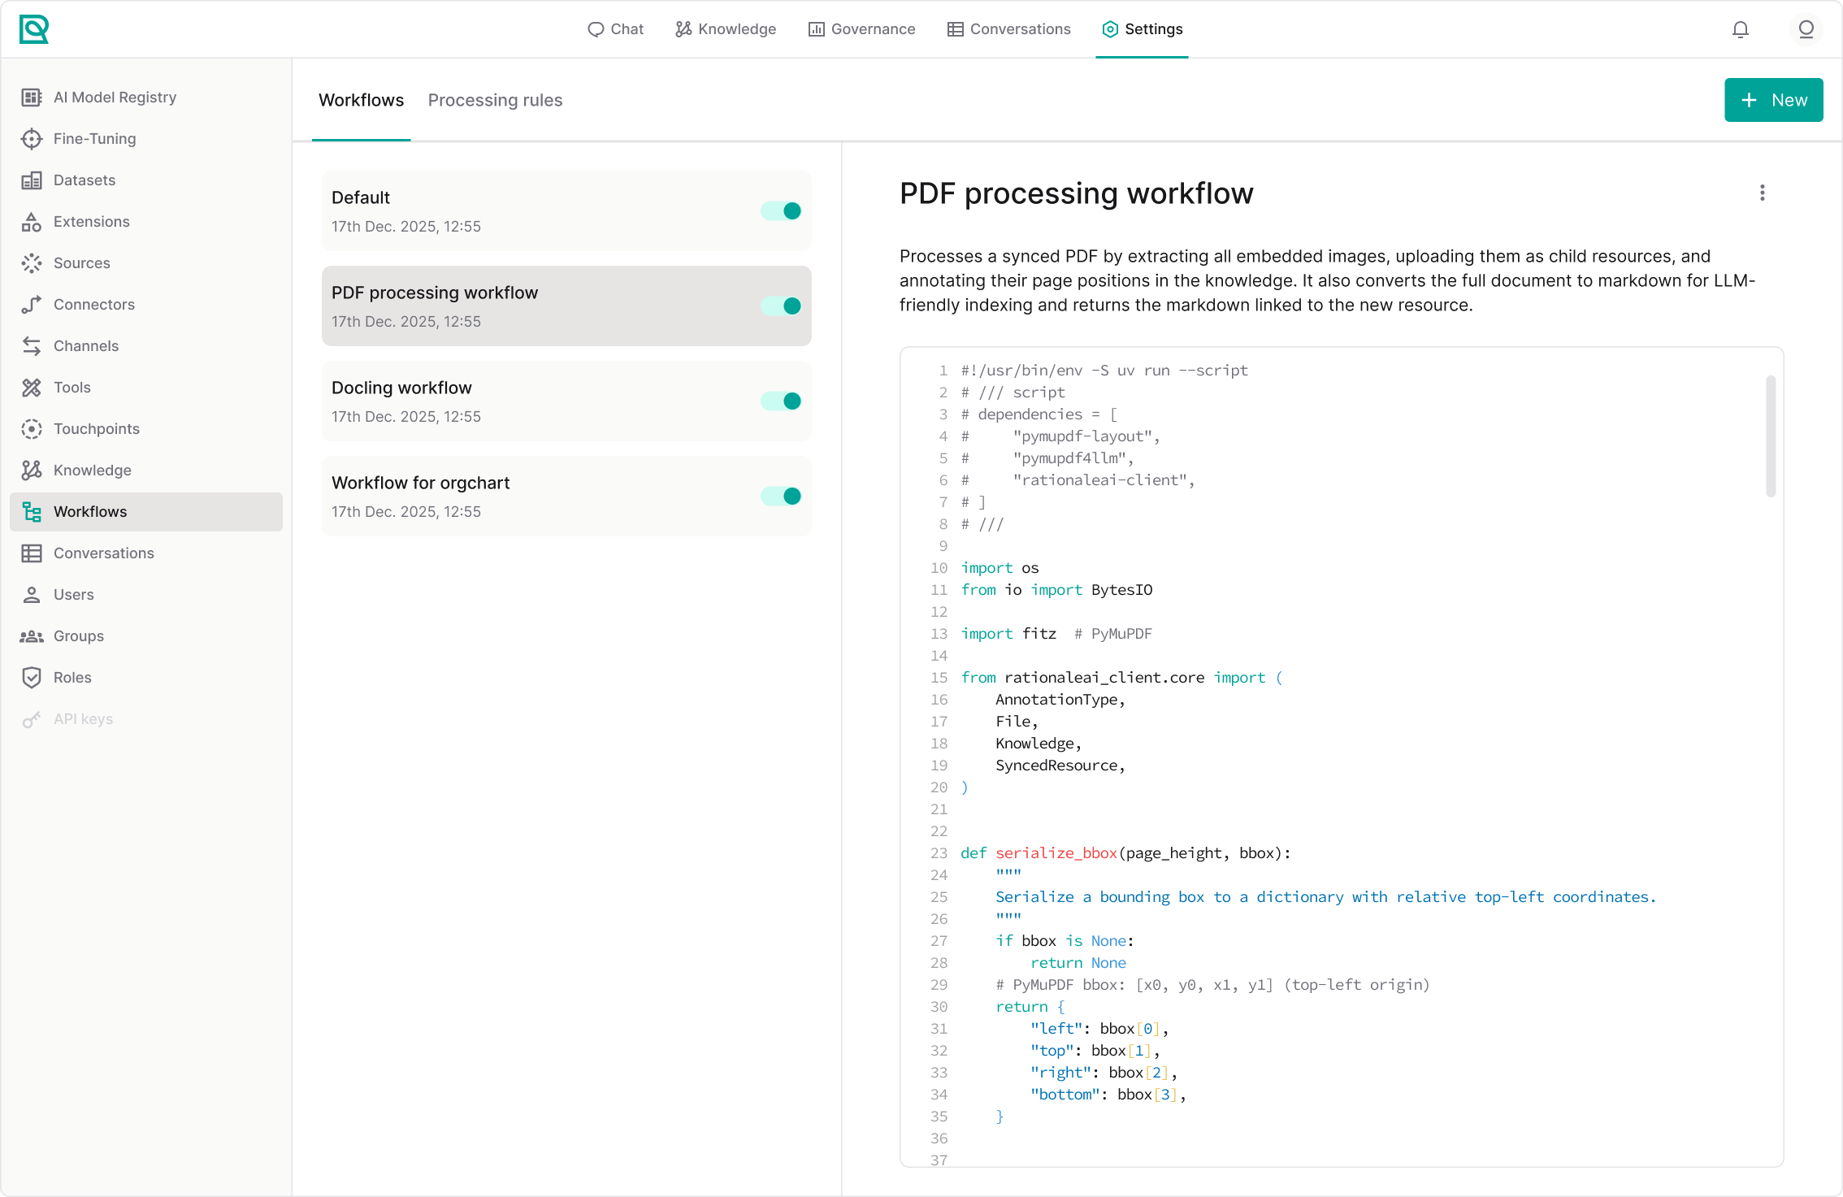Open the three-dot menu beside workflow title
Viewport: 1843px width, 1197px height.
[x=1762, y=193]
